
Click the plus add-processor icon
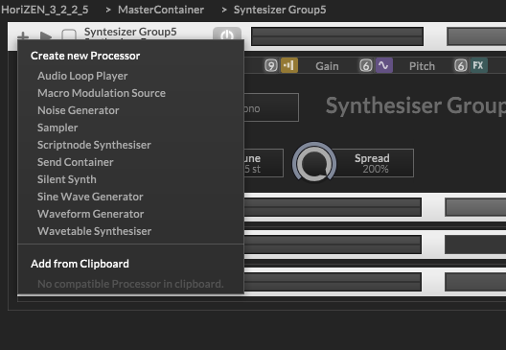23,35
